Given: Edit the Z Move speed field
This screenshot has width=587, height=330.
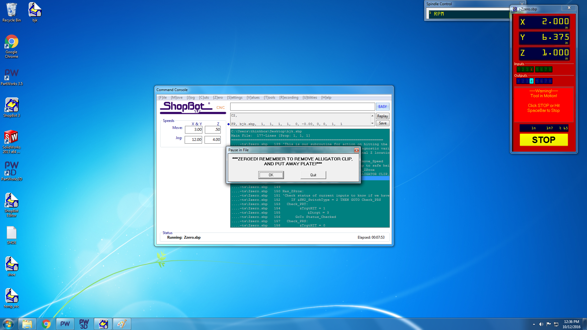Looking at the screenshot, I should pos(213,130).
